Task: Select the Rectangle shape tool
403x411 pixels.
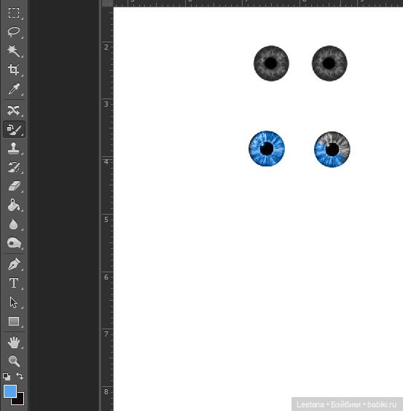Action: tap(14, 321)
